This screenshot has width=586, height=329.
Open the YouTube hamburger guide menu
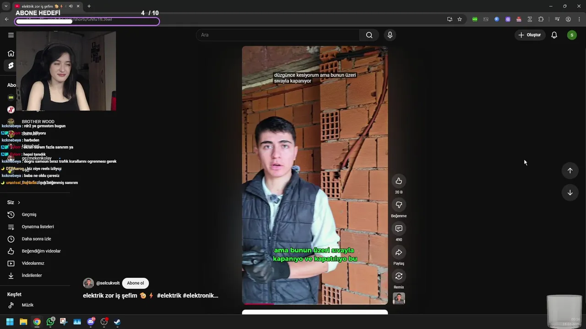point(11,35)
